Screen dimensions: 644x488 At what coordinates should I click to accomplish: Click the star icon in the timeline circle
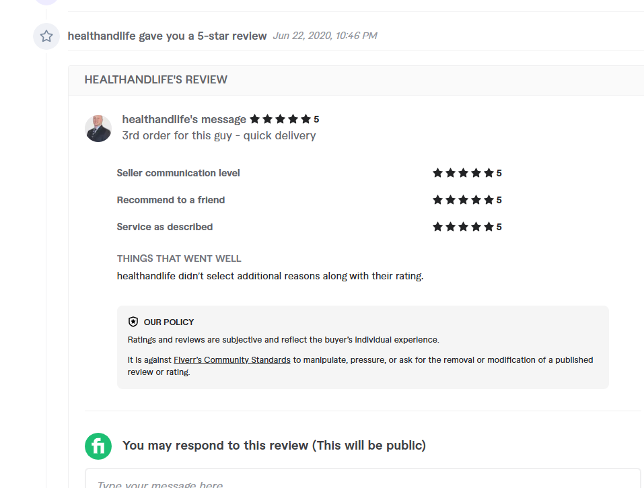46,36
